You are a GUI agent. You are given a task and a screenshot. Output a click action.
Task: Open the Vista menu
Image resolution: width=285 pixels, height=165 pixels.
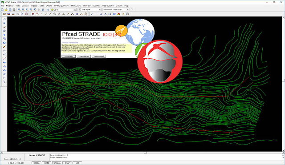tap(18, 6)
